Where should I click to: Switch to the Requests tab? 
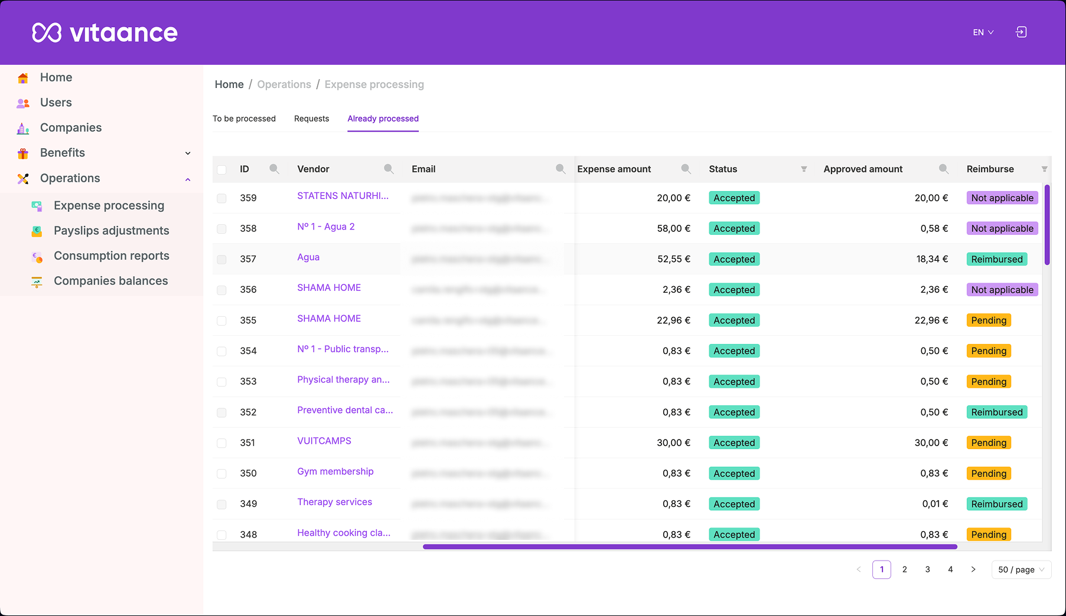click(311, 119)
